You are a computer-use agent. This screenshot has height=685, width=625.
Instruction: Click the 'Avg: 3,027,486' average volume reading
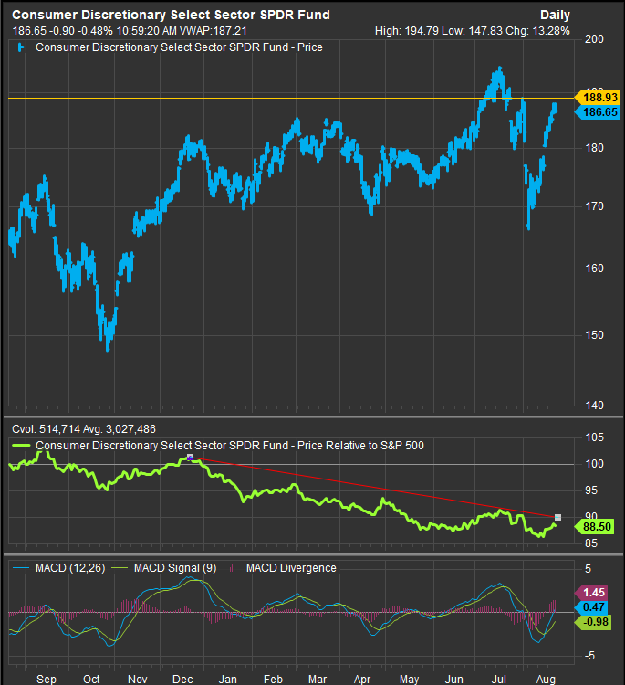pos(120,429)
